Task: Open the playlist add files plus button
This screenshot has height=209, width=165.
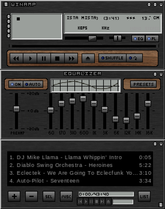Action: tap(14, 196)
